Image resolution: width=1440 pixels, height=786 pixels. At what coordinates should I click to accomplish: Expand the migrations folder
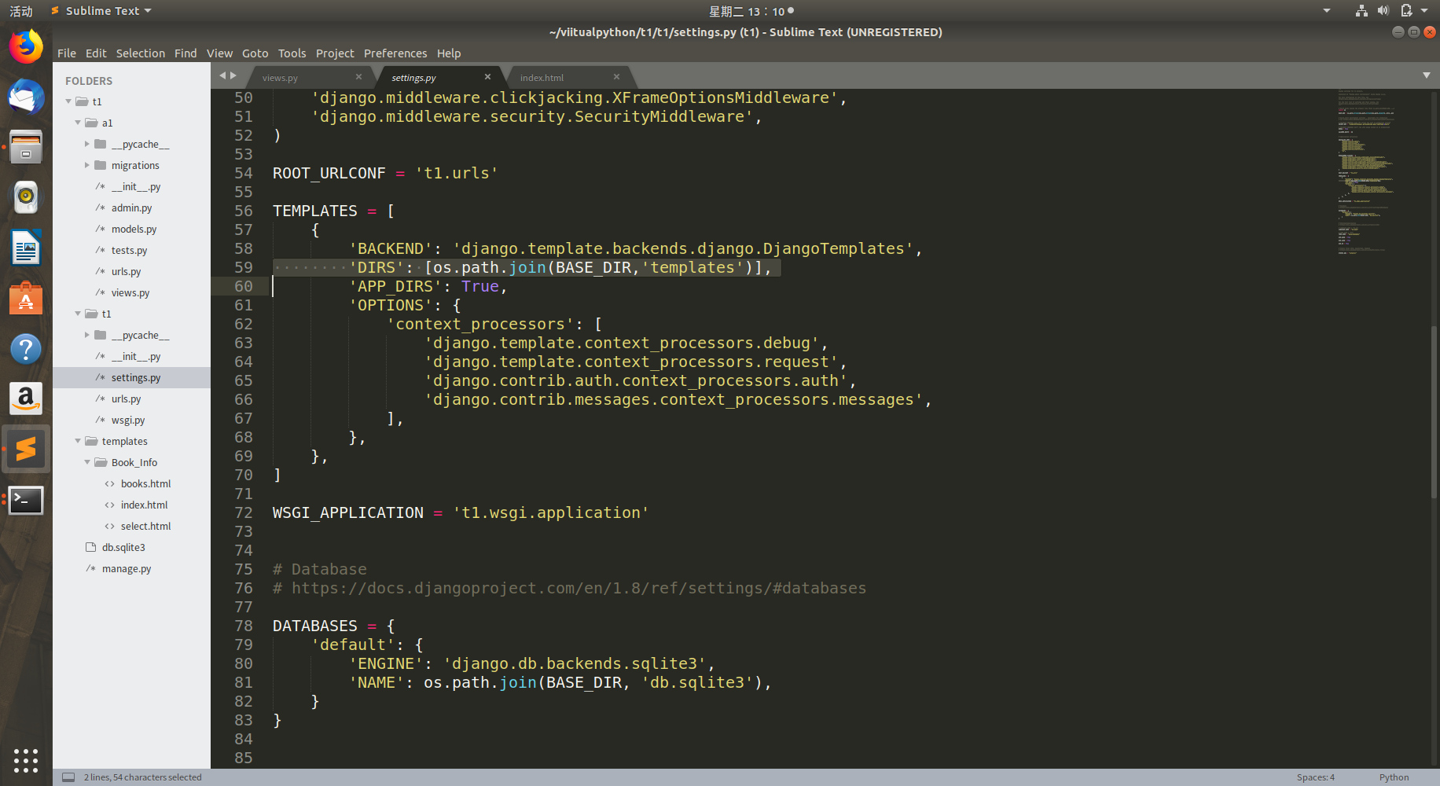(x=87, y=165)
